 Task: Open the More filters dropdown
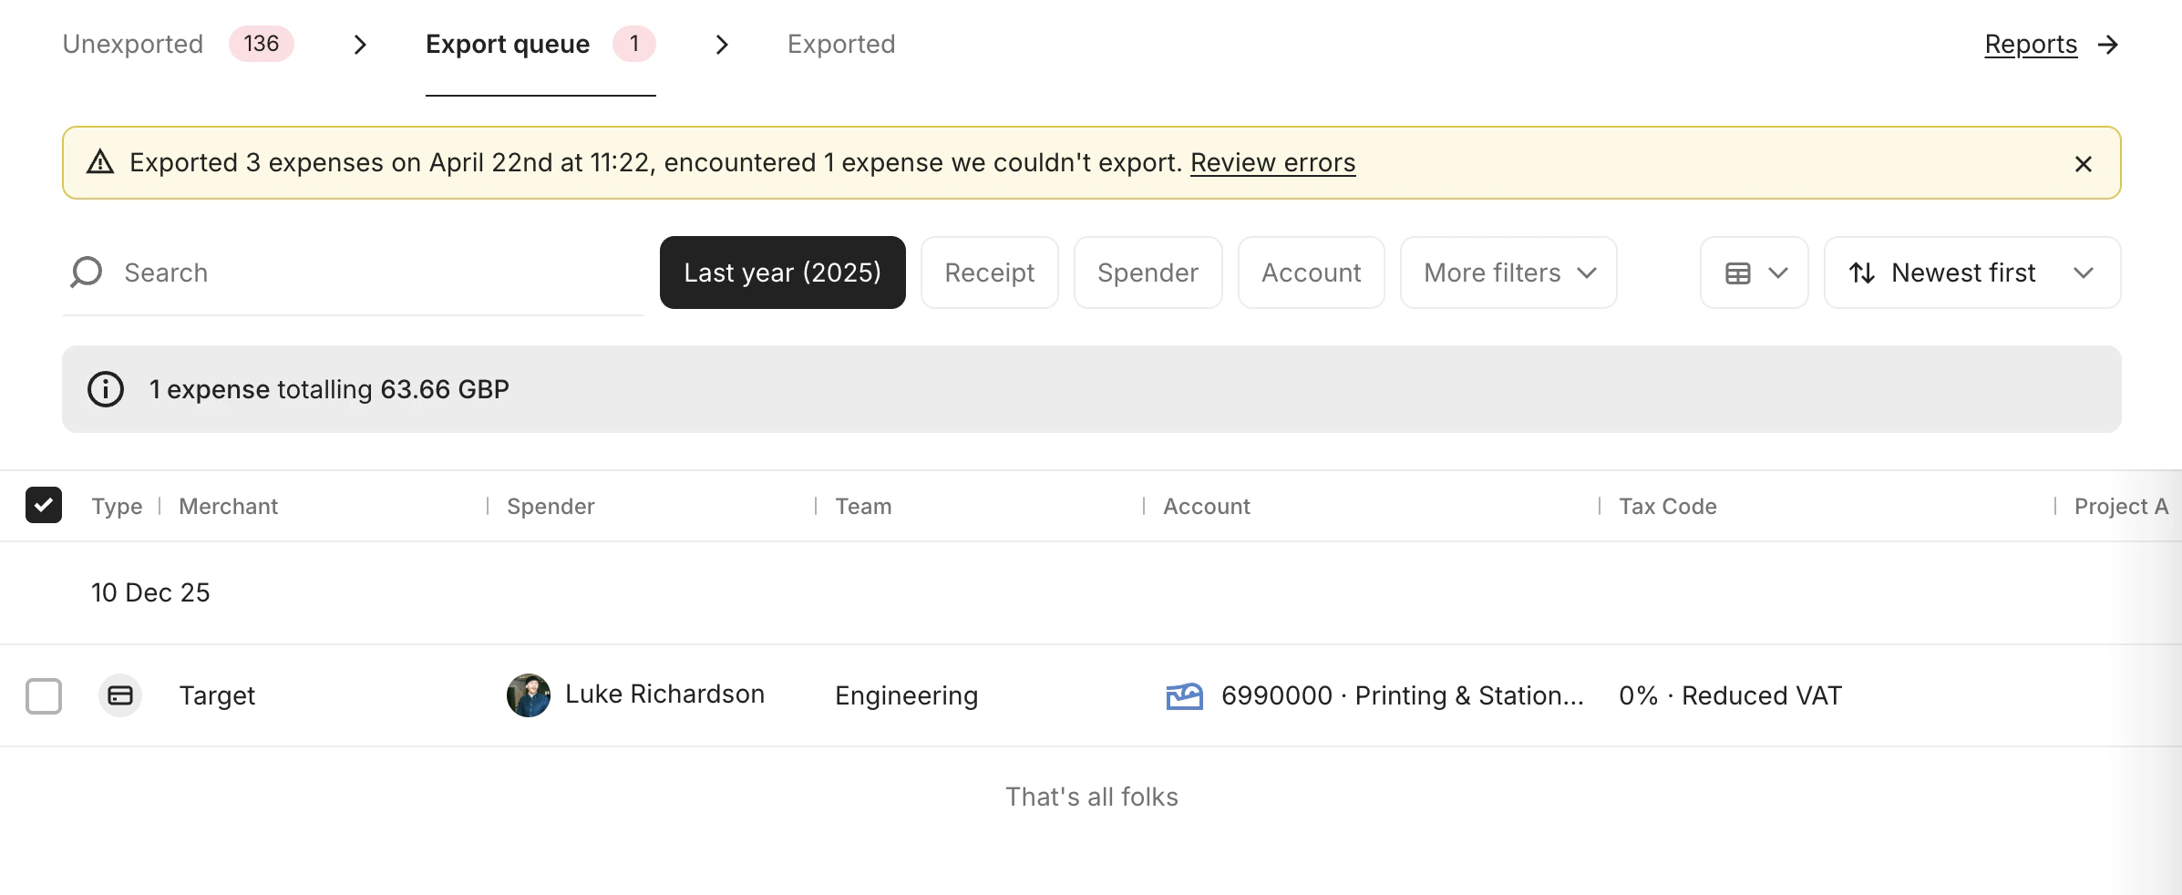(x=1506, y=273)
